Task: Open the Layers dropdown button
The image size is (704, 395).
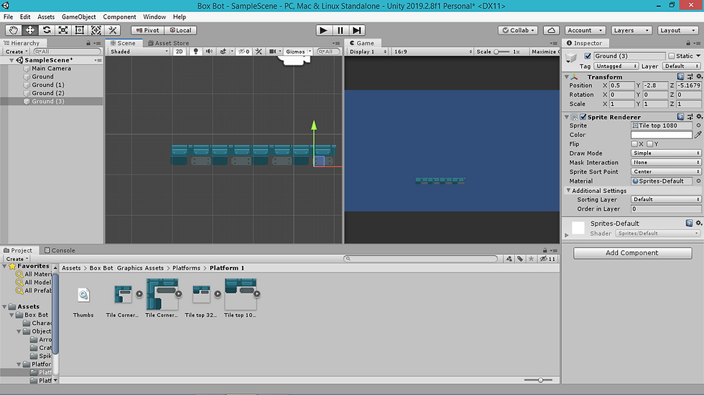Action: pos(631,30)
